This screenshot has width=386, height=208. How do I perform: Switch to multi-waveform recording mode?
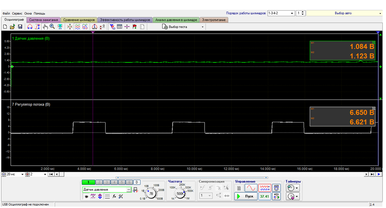[x=265, y=187]
